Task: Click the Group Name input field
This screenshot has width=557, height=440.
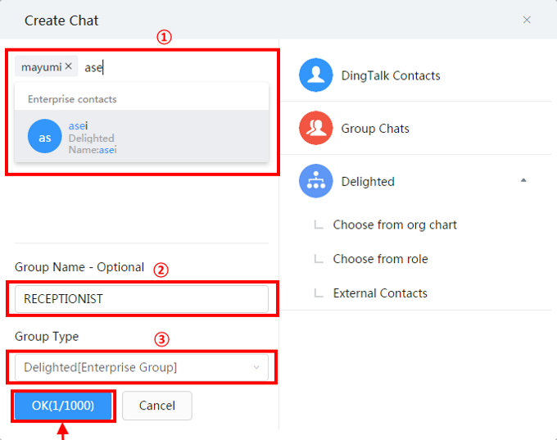Action: click(142, 299)
